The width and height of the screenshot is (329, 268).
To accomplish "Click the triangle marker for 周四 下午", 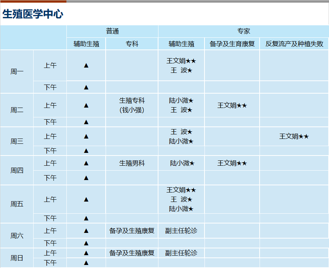I will point(86,178).
